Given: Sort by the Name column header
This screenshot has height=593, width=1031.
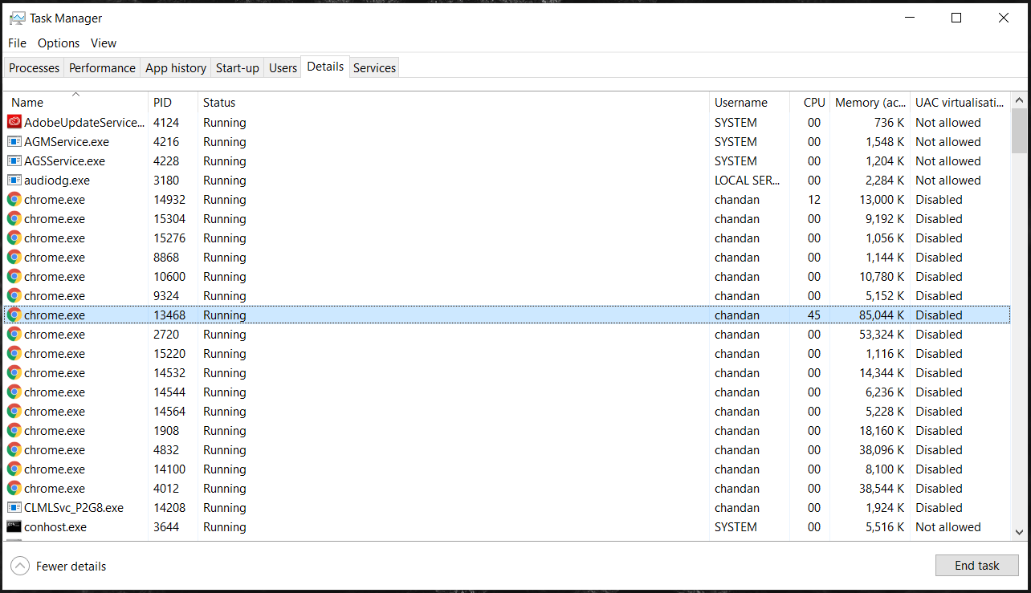Looking at the screenshot, I should click(76, 102).
